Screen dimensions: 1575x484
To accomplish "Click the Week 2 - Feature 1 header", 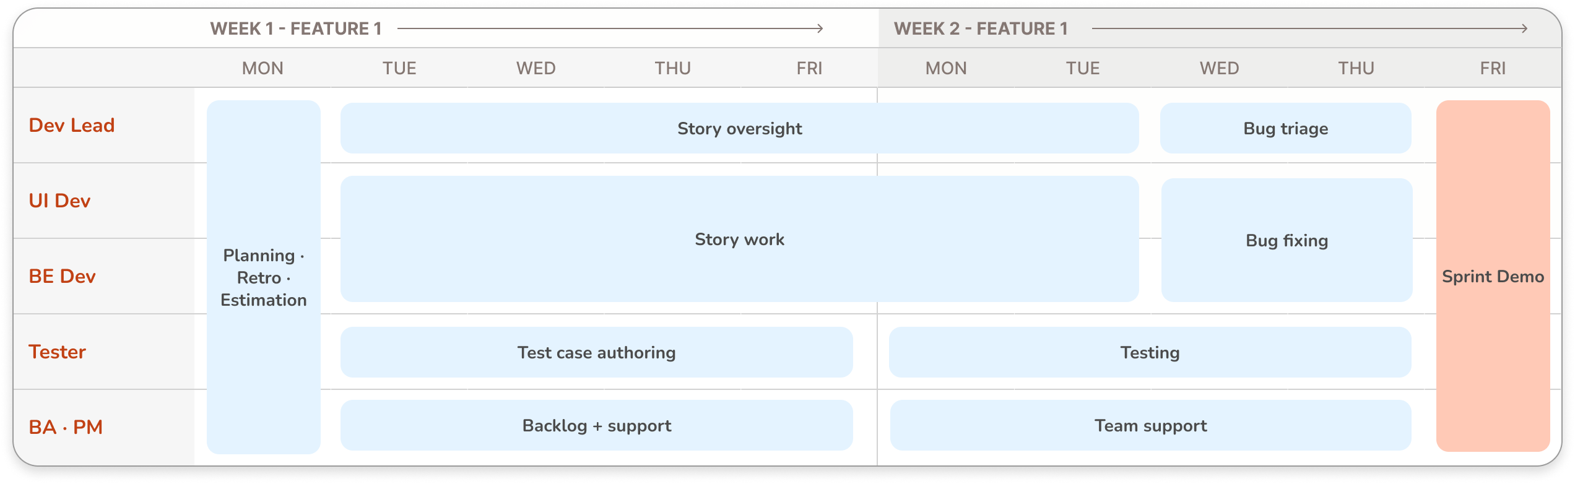I will click(x=981, y=28).
